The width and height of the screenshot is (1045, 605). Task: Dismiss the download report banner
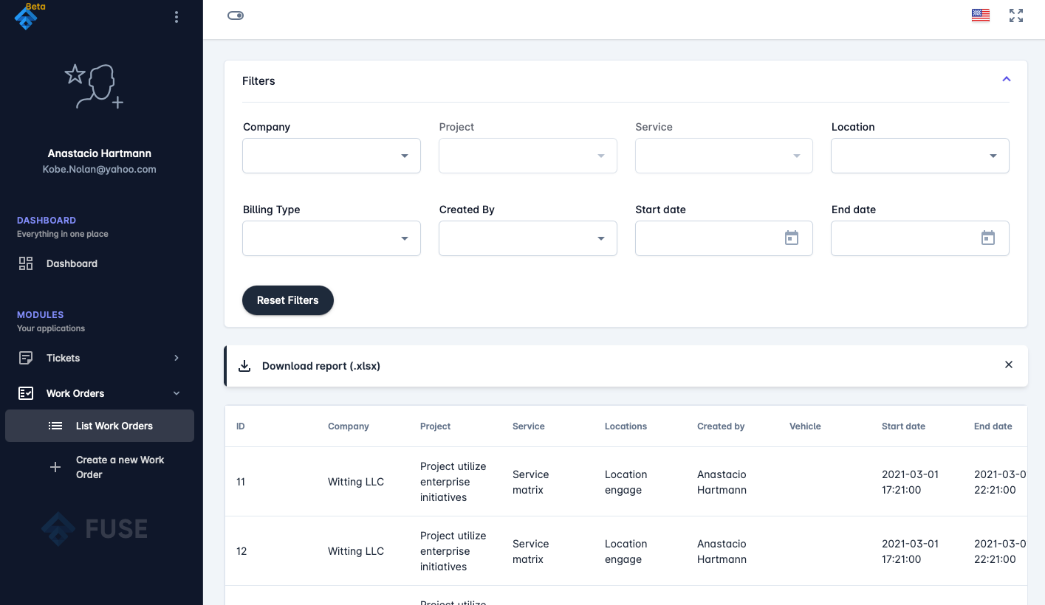(1008, 364)
